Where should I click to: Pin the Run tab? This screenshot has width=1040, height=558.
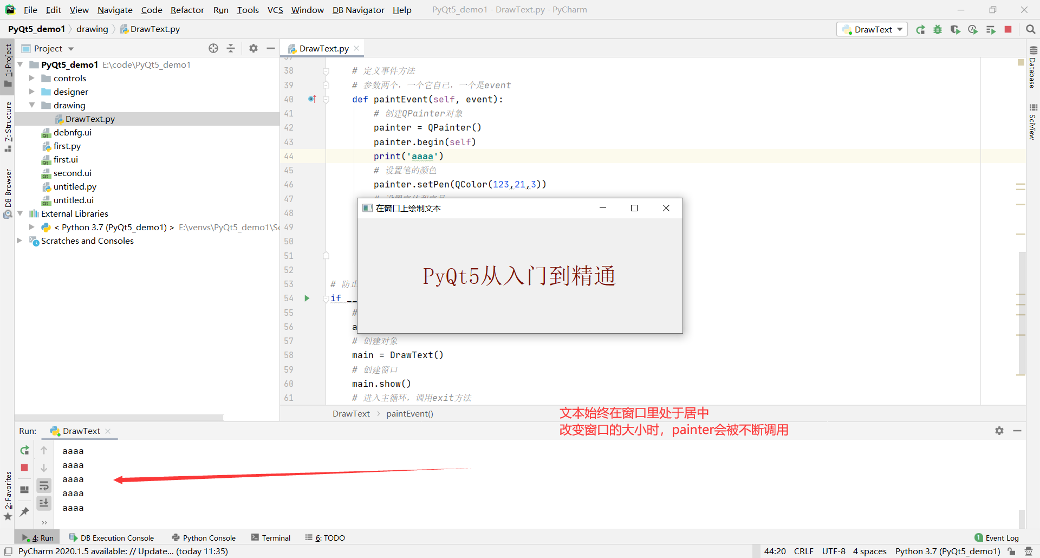coord(24,511)
